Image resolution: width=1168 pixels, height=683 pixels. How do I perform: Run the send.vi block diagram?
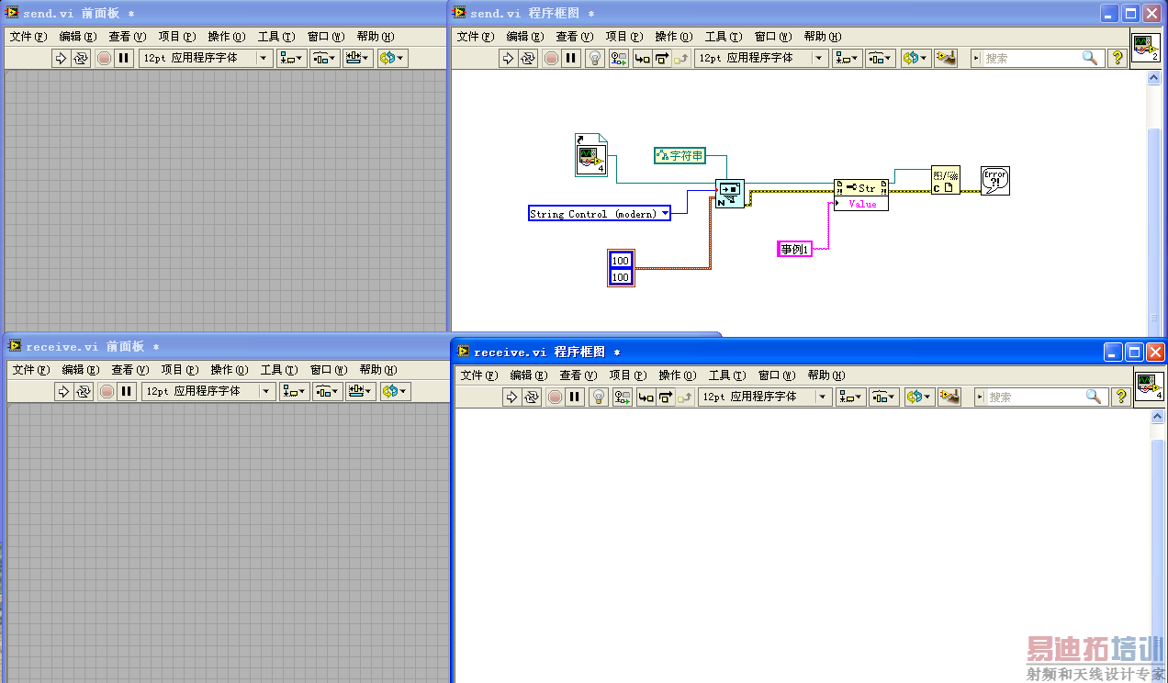[x=508, y=58]
